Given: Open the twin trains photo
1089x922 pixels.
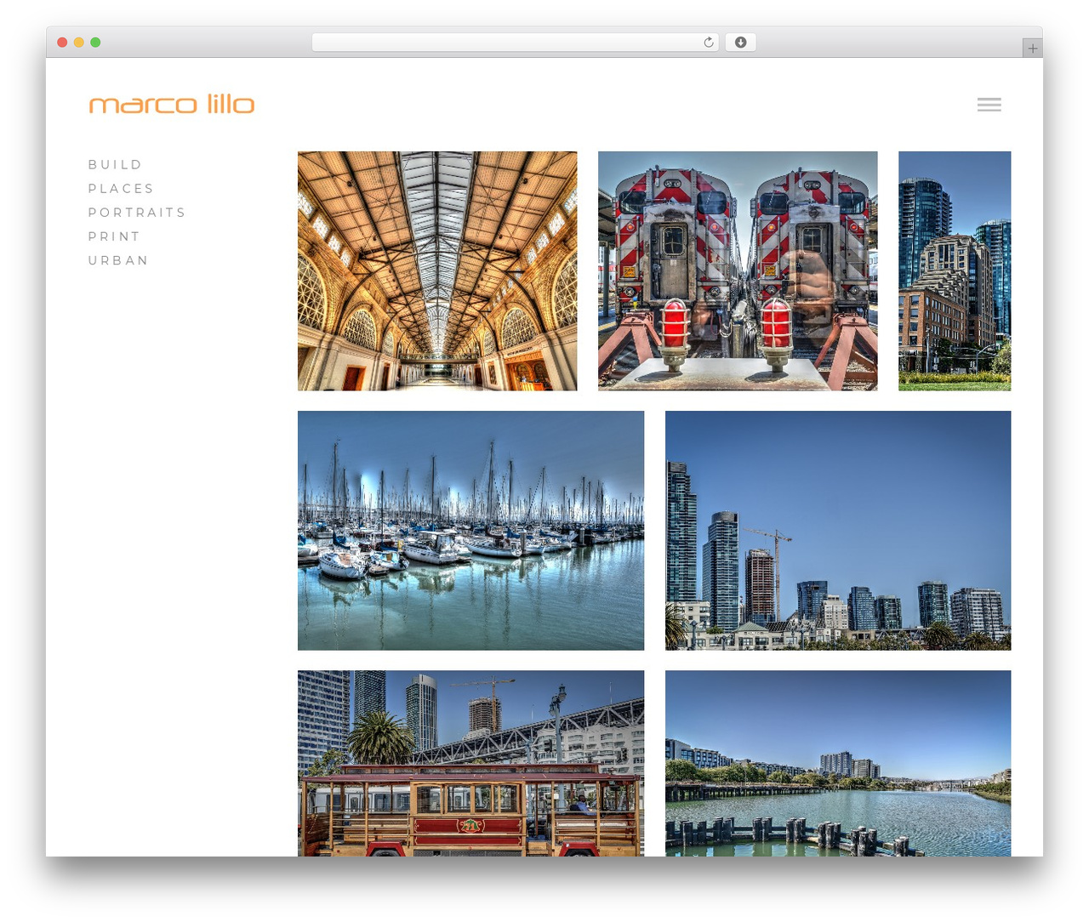Looking at the screenshot, I should tap(738, 271).
